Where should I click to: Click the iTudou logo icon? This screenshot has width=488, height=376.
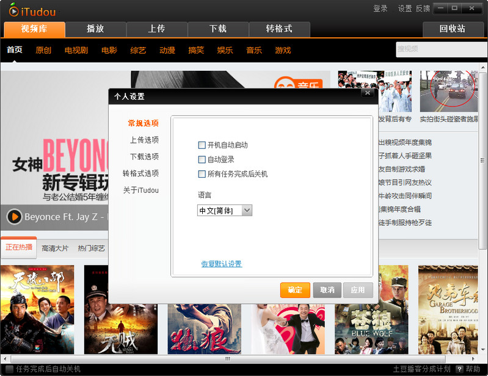[x=13, y=11]
